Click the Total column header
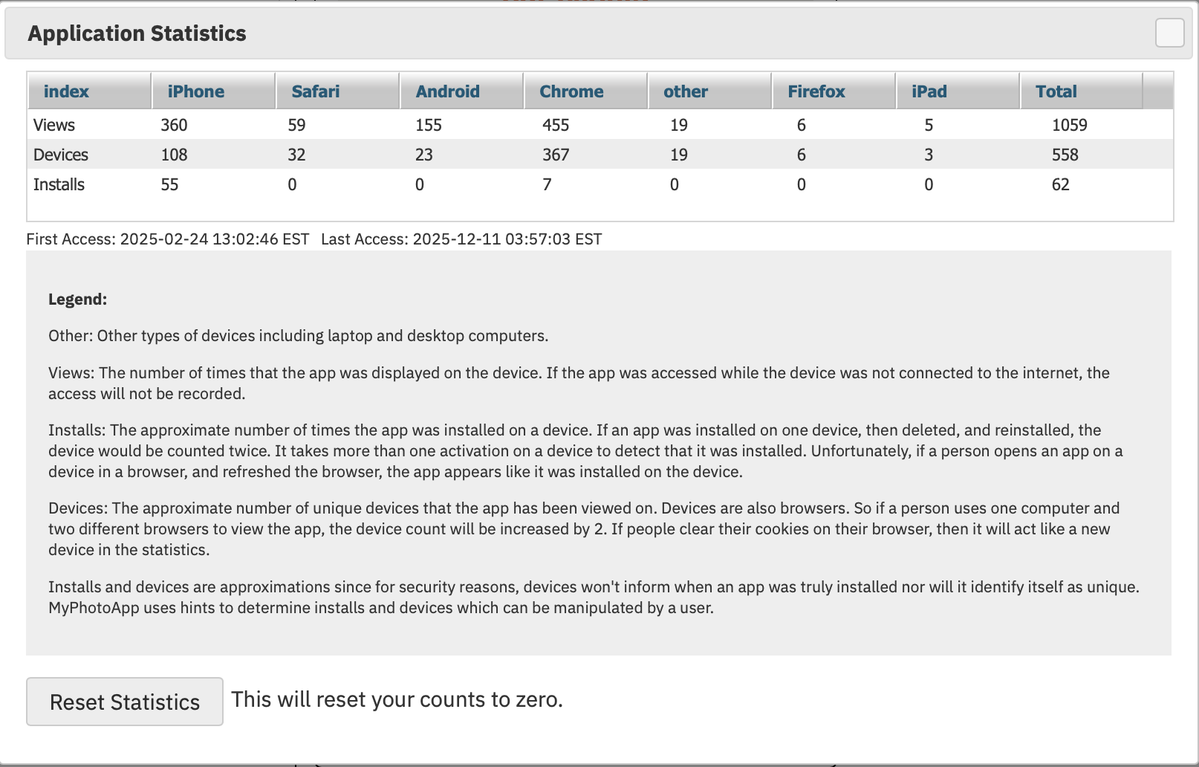Screen dimensions: 1199x767 click(x=1056, y=91)
